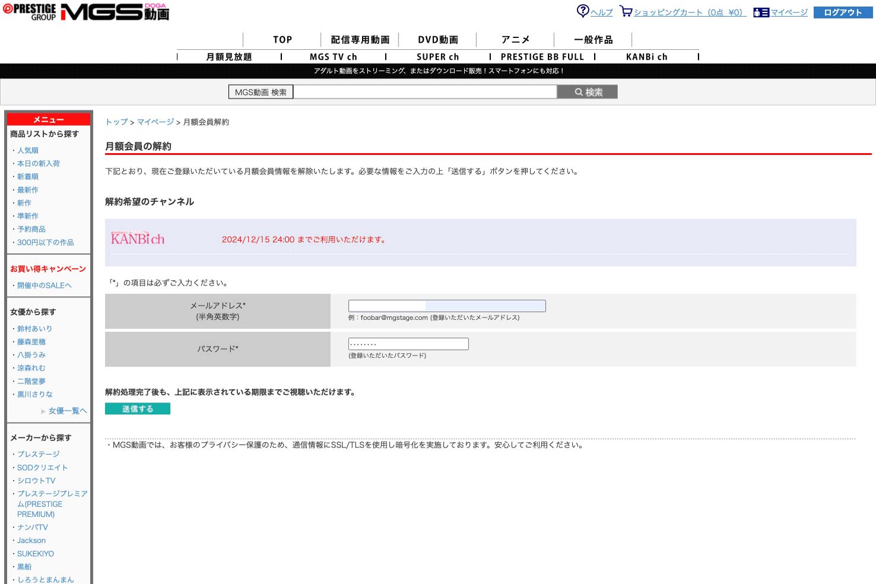Image resolution: width=876 pixels, height=584 pixels.
Task: Open 300円以下の作品 in the sidebar
Action: [x=46, y=243]
